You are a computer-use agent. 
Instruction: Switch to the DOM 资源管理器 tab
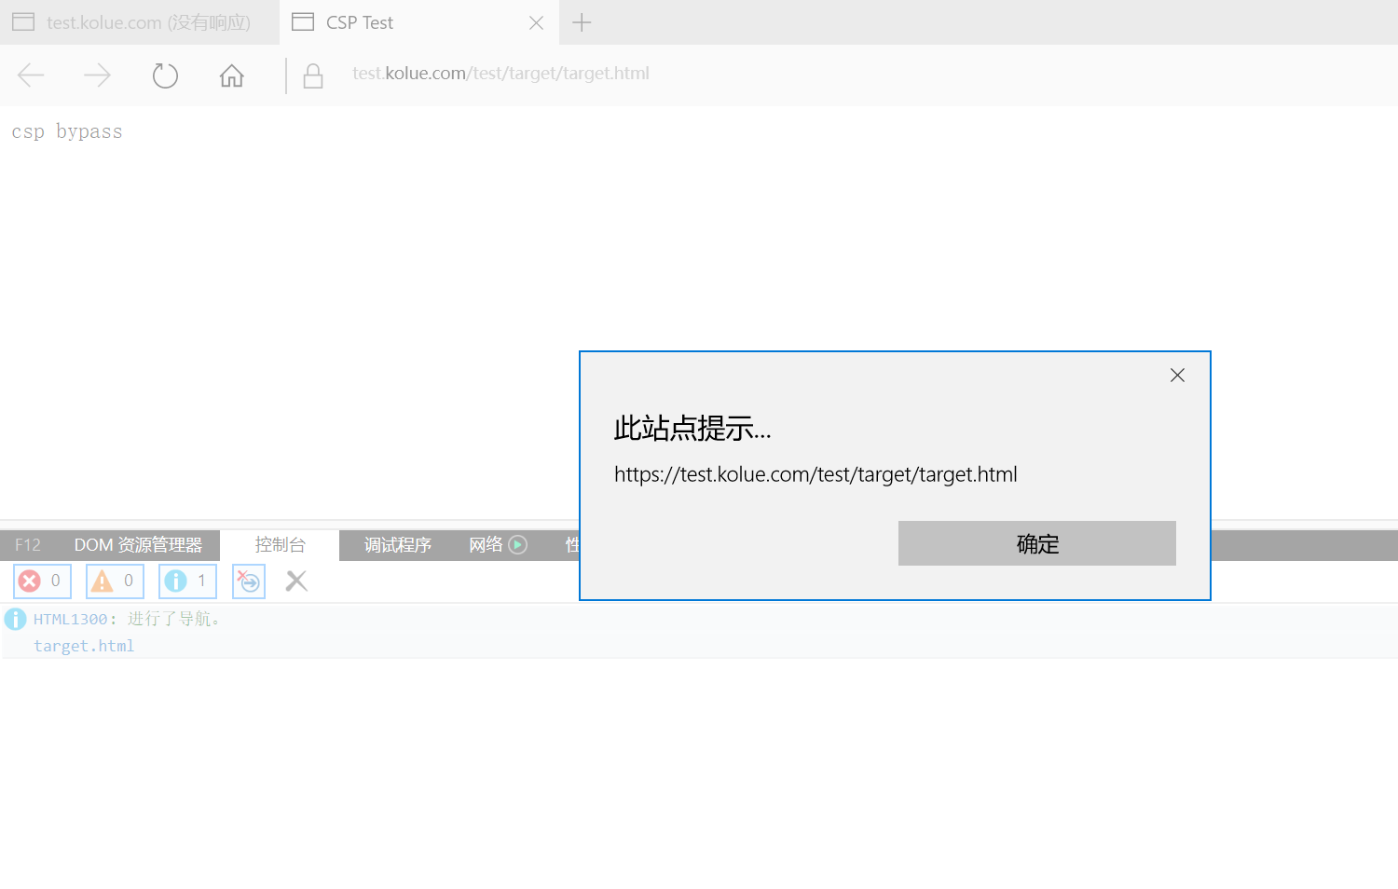coord(138,545)
